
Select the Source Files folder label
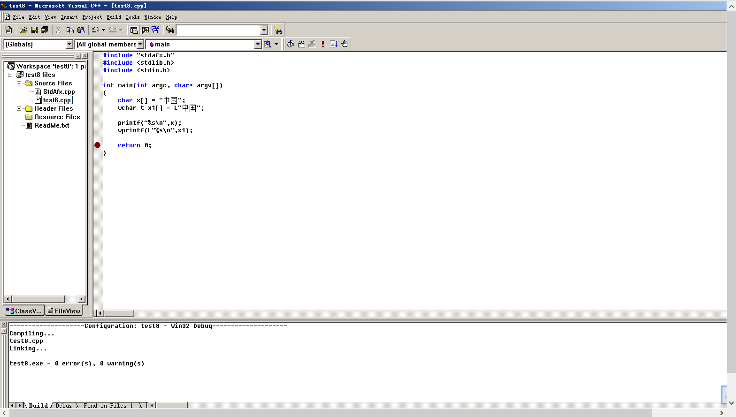pos(53,83)
